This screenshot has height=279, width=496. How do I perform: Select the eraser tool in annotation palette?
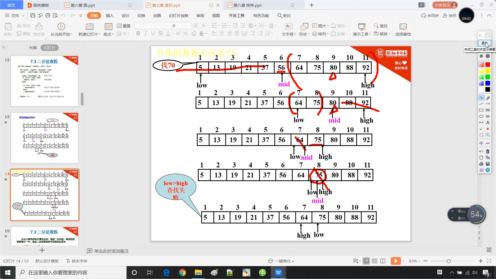(x=488, y=98)
